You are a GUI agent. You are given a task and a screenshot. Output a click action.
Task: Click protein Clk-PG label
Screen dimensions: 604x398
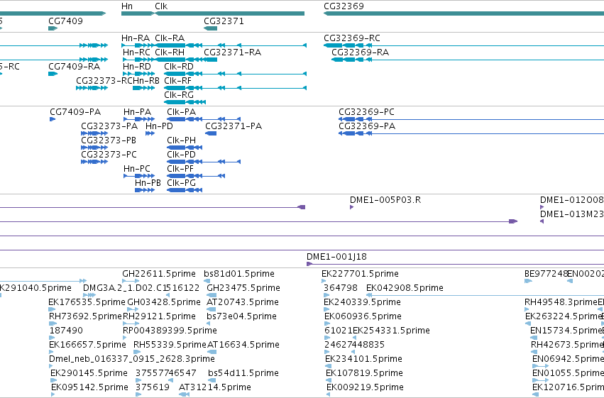pyautogui.click(x=182, y=183)
